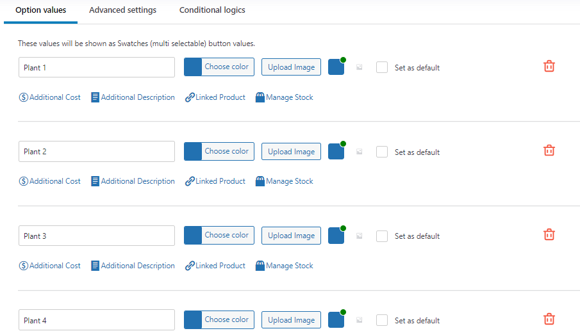
Task: Delete the Plant 3 option value
Action: coord(549,234)
